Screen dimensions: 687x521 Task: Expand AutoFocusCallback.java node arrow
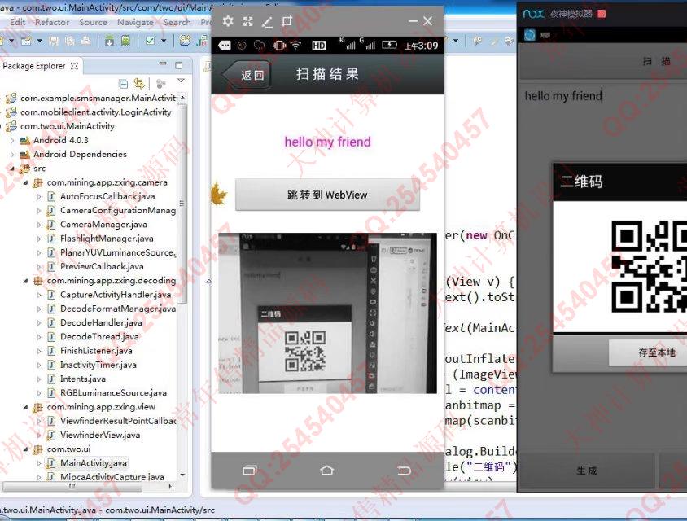tap(38, 197)
